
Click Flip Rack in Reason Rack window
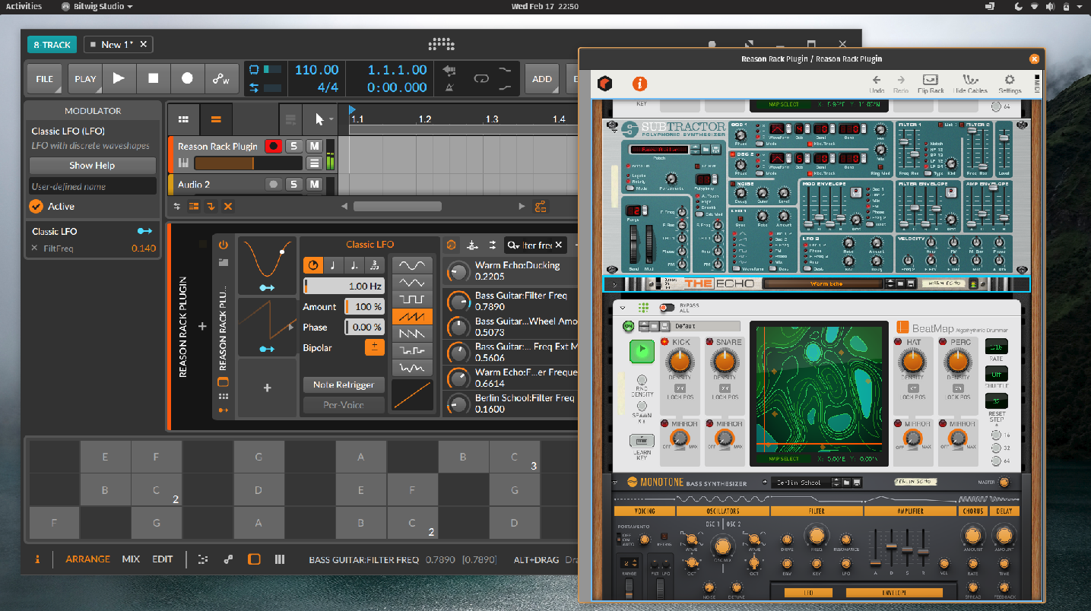[x=931, y=84]
